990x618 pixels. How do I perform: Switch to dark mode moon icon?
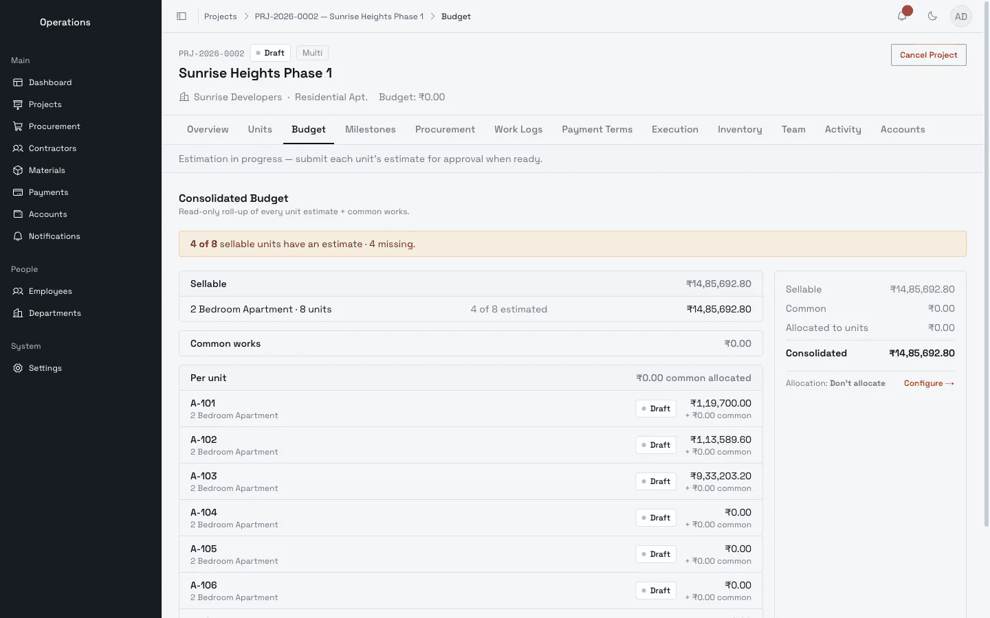coord(932,16)
